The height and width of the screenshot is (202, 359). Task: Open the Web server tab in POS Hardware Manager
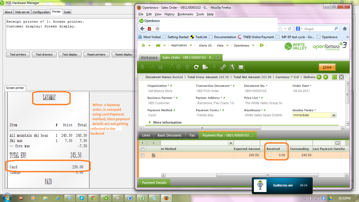coord(23,12)
